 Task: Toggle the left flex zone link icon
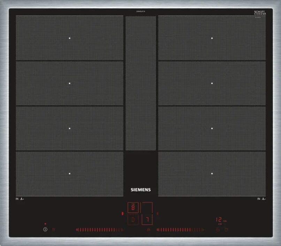[123, 213]
